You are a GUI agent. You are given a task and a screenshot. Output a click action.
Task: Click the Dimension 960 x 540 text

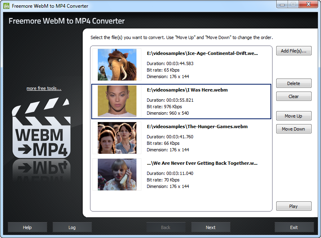[168, 113]
